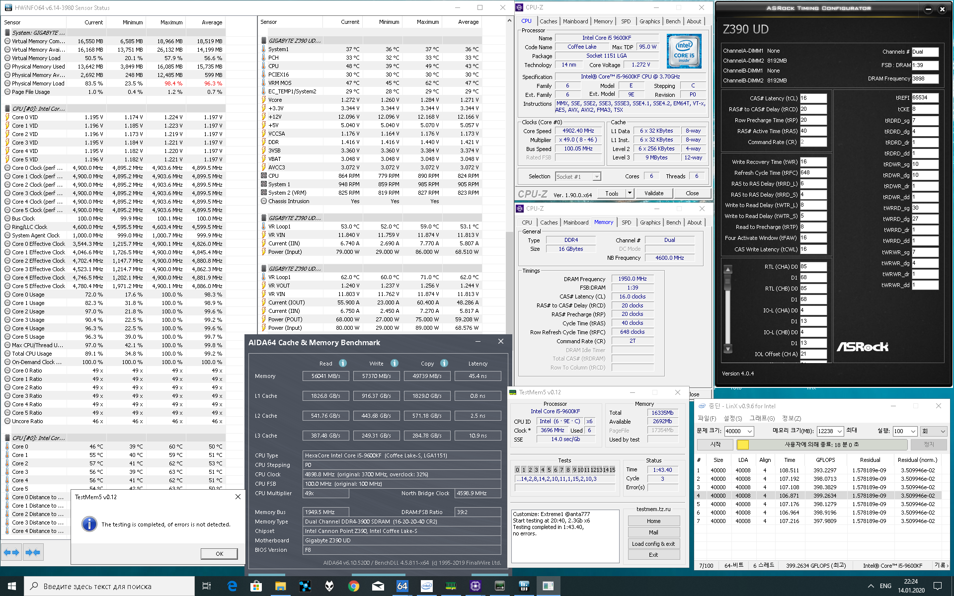The image size is (954, 596).
Task: Open the problem size 40000 dropdown in LinX
Action: point(750,431)
